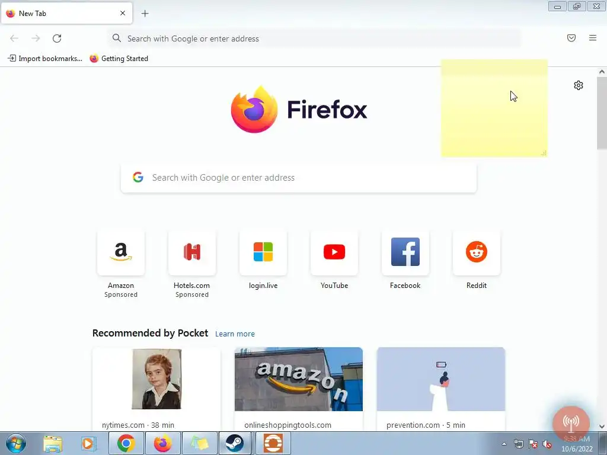Show hidden system tray icons arrow

coord(504,444)
